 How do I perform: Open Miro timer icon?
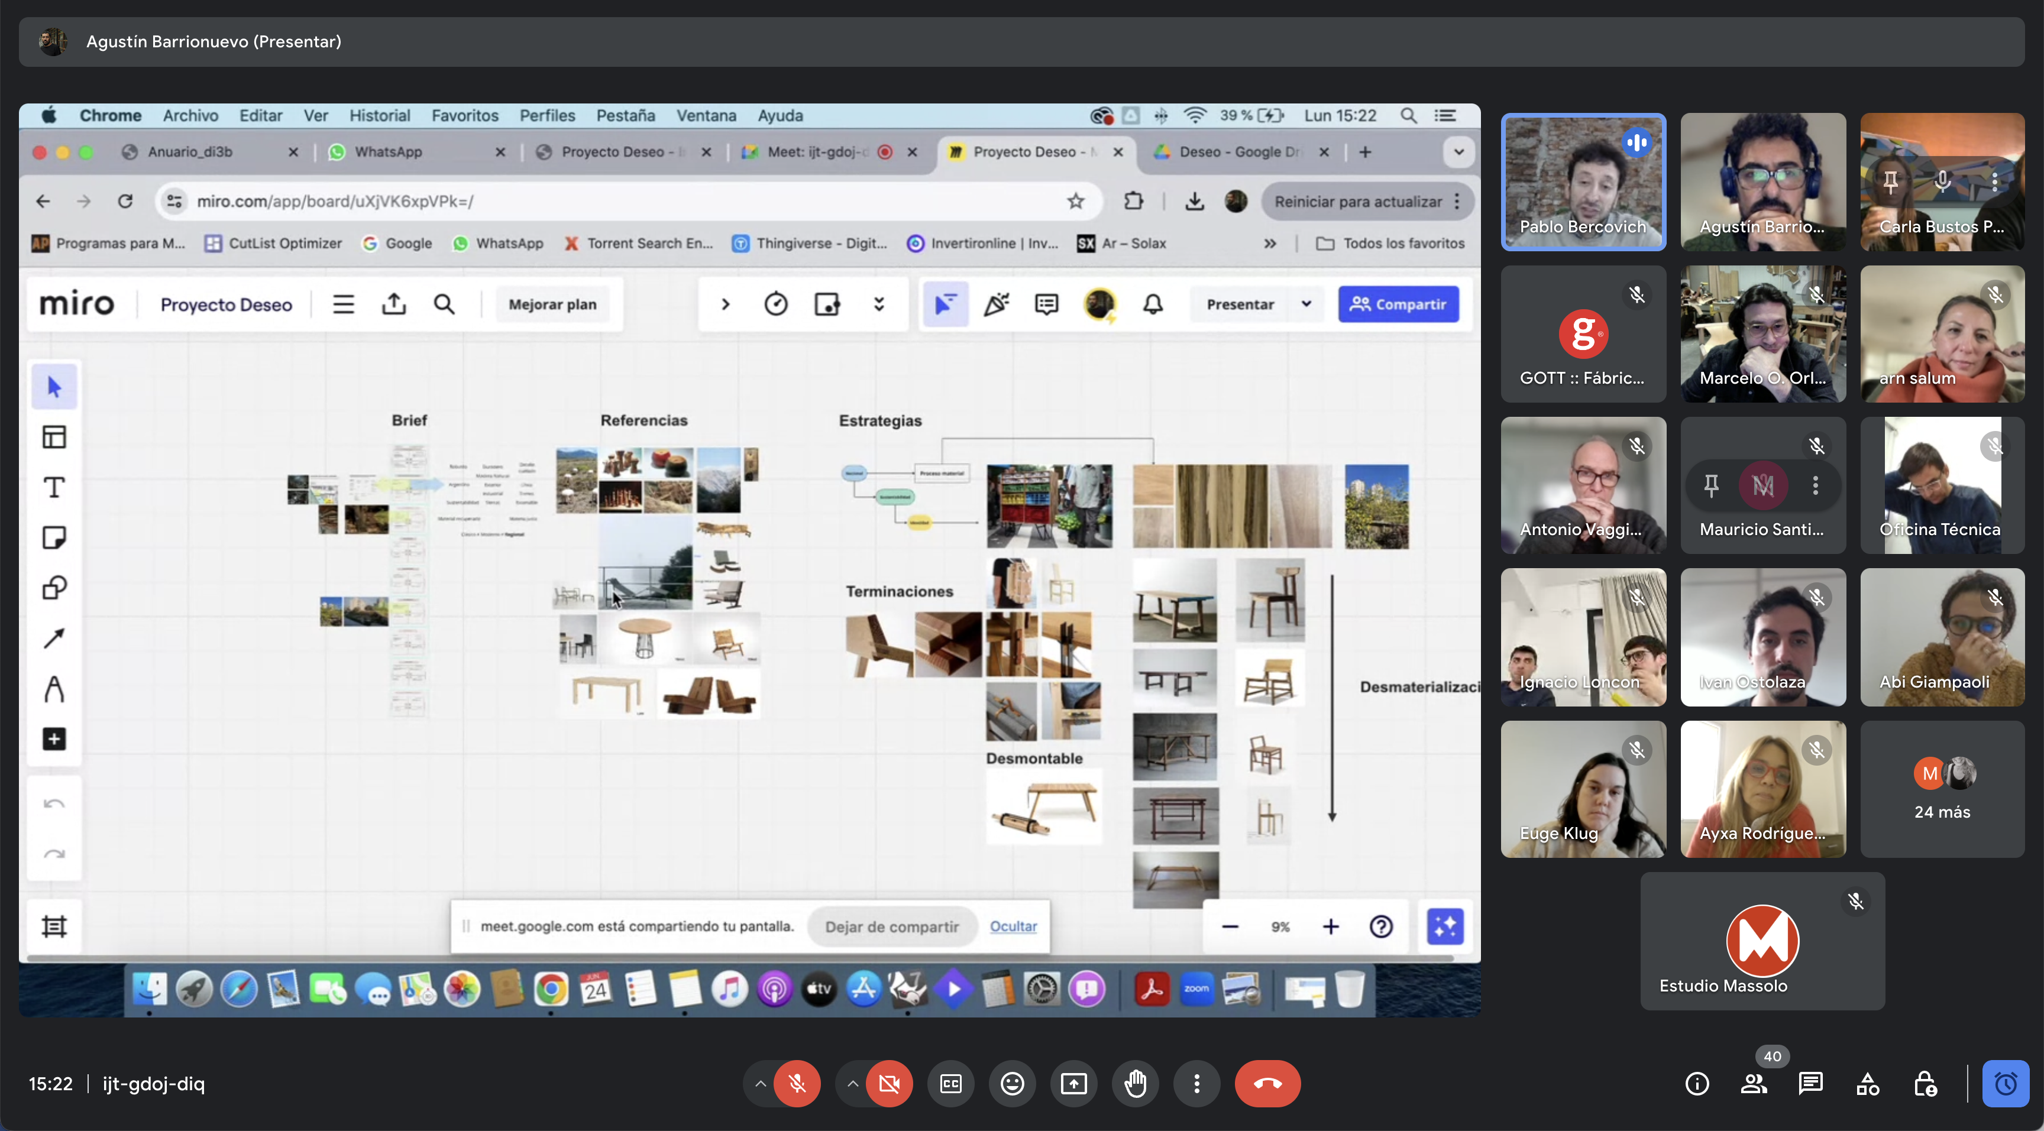[x=775, y=304]
